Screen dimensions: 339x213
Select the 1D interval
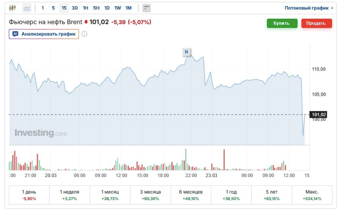point(107,8)
